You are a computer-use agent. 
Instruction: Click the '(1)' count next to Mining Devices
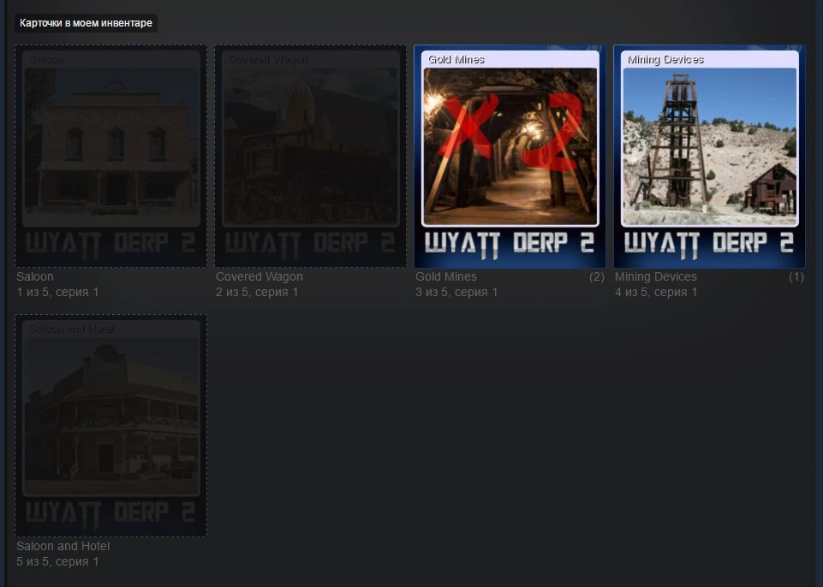click(796, 276)
